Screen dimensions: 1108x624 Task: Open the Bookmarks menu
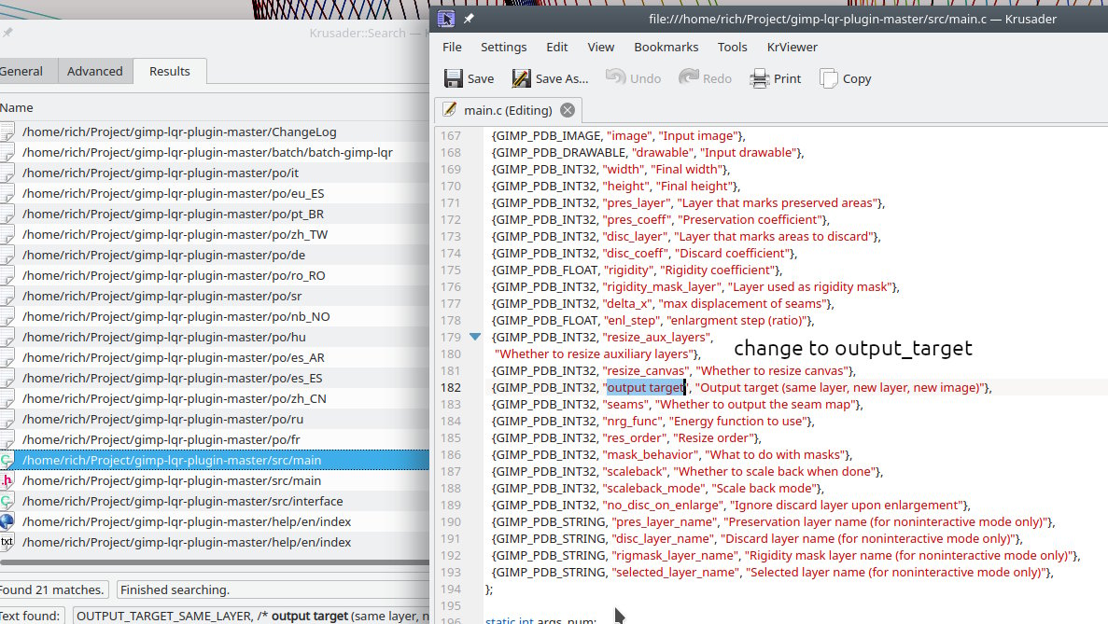click(666, 47)
